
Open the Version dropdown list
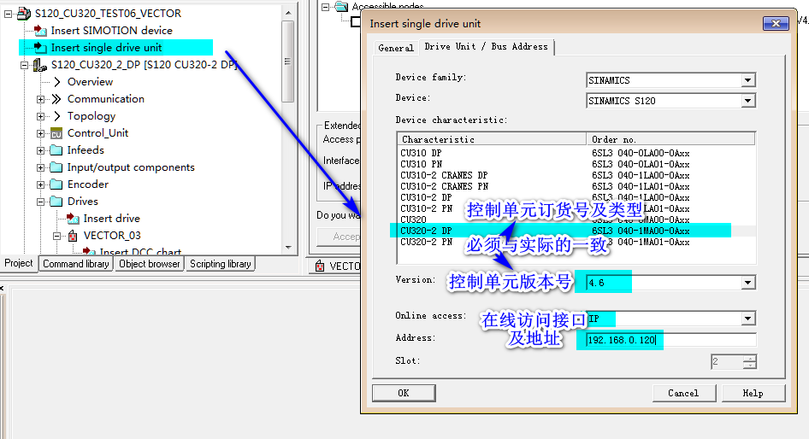748,283
